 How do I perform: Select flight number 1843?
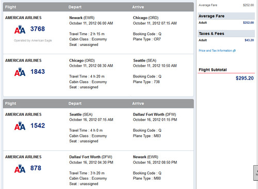pos(38,72)
